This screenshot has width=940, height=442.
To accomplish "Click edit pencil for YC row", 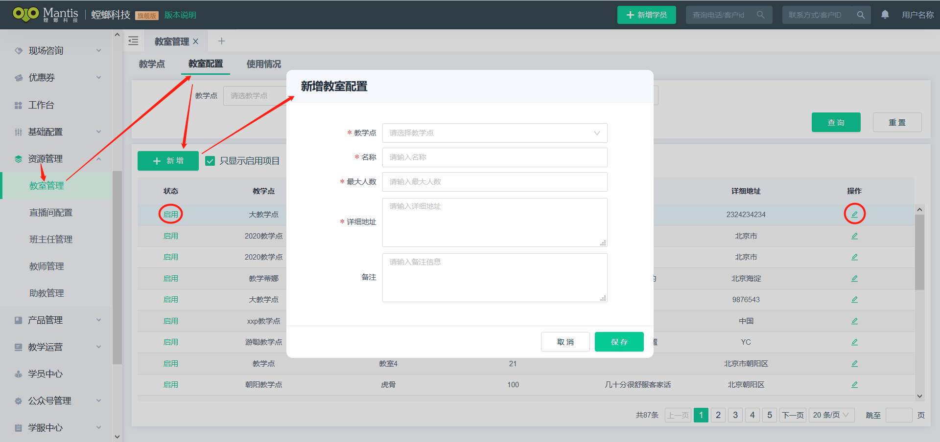I will [x=854, y=342].
